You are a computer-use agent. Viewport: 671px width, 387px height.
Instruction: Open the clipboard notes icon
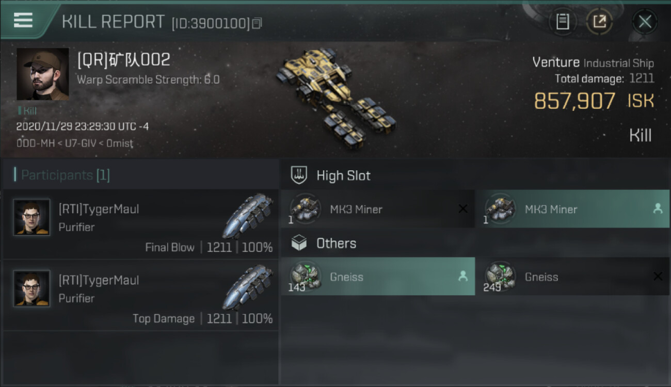(x=562, y=22)
